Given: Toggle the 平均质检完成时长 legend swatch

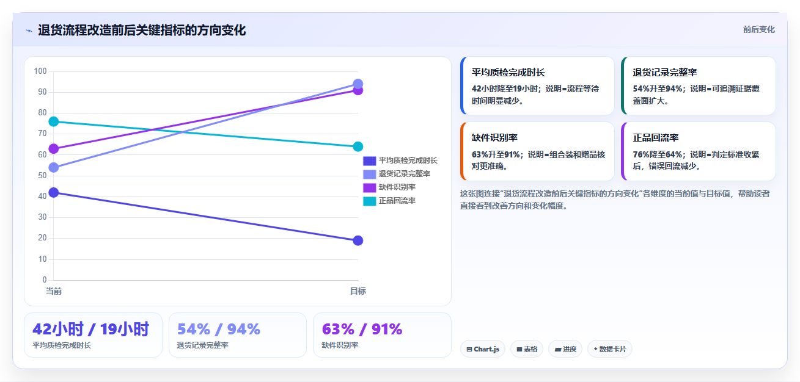Looking at the screenshot, I should point(369,160).
